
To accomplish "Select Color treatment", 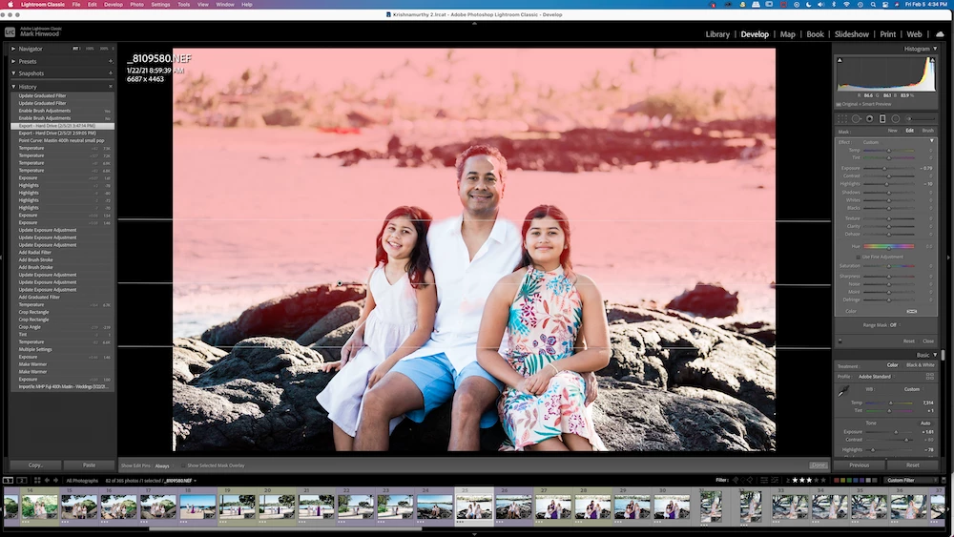I will 892,365.
